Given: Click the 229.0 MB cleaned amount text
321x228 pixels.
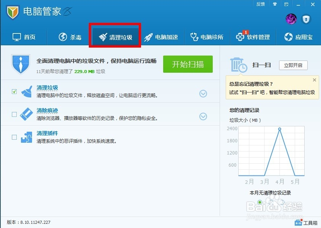Looking at the screenshot, I should pyautogui.click(x=84, y=72).
